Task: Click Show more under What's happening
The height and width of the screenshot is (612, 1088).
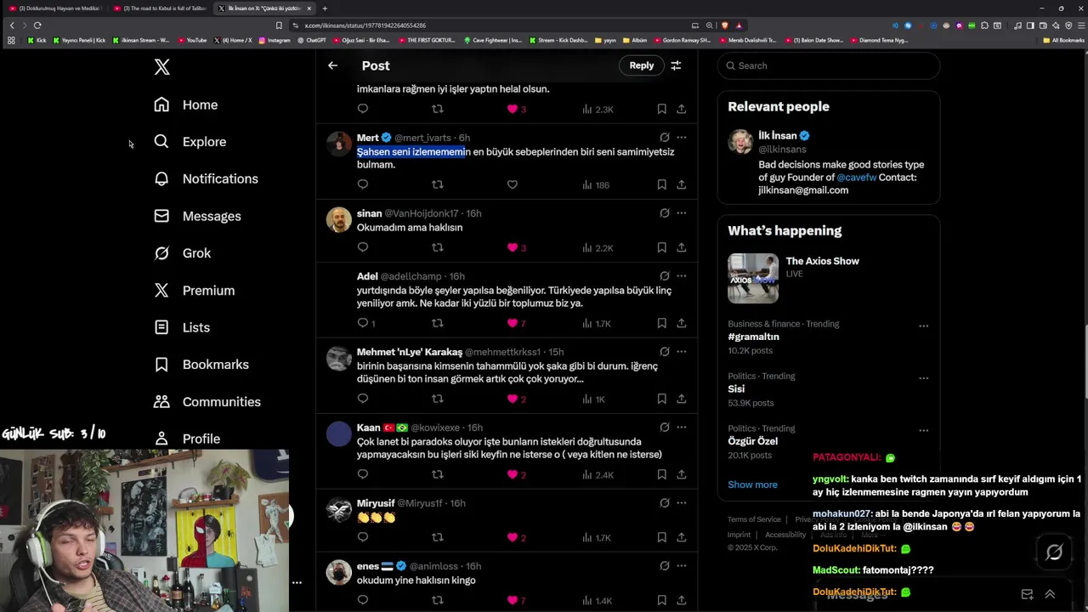Action: tap(752, 484)
